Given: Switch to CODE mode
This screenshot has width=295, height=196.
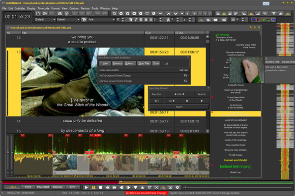Looking at the screenshot, I should click(x=28, y=187).
